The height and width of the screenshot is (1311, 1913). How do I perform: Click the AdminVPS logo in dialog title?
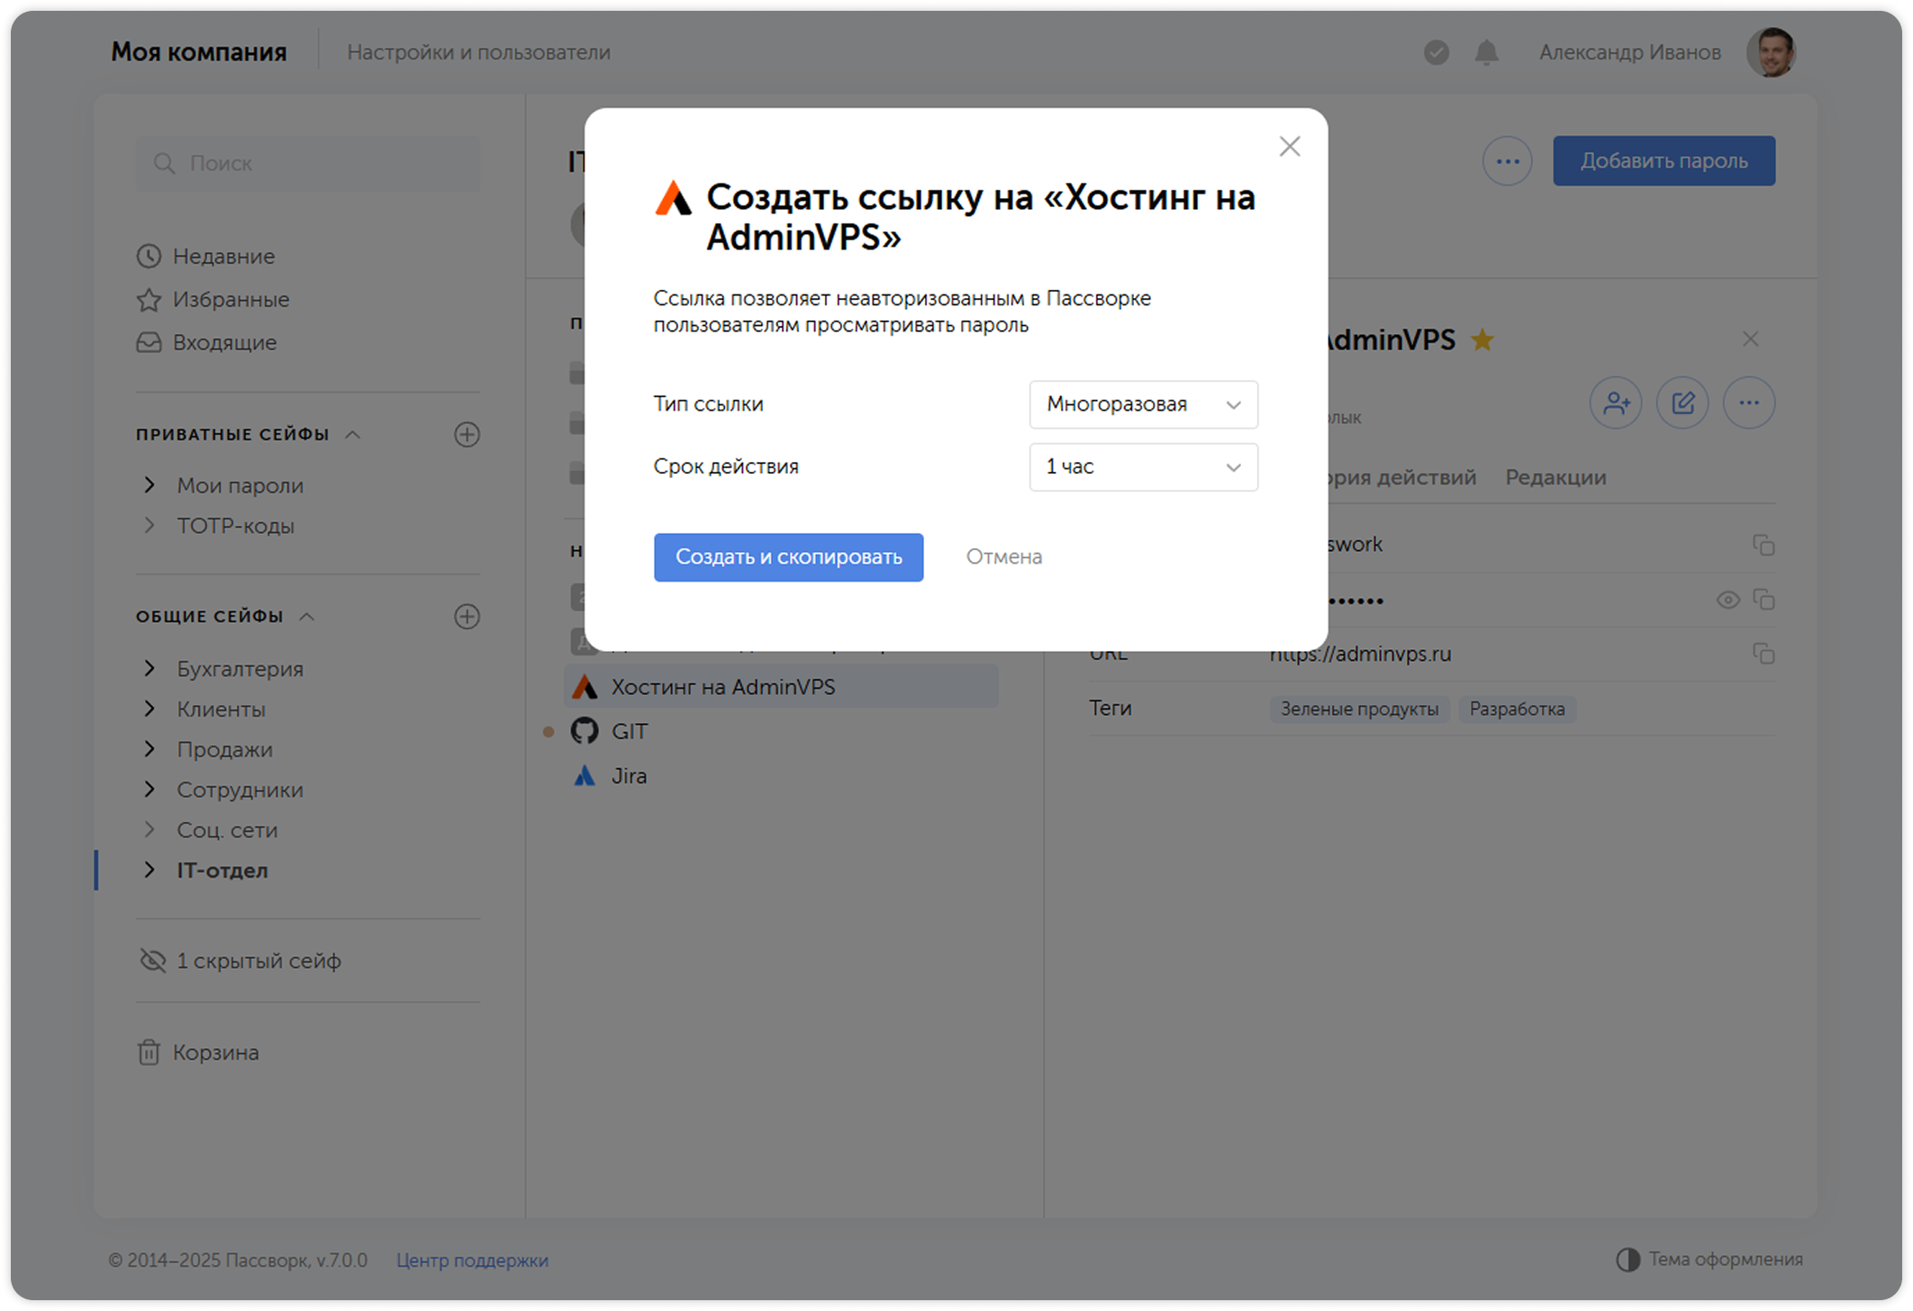(673, 198)
